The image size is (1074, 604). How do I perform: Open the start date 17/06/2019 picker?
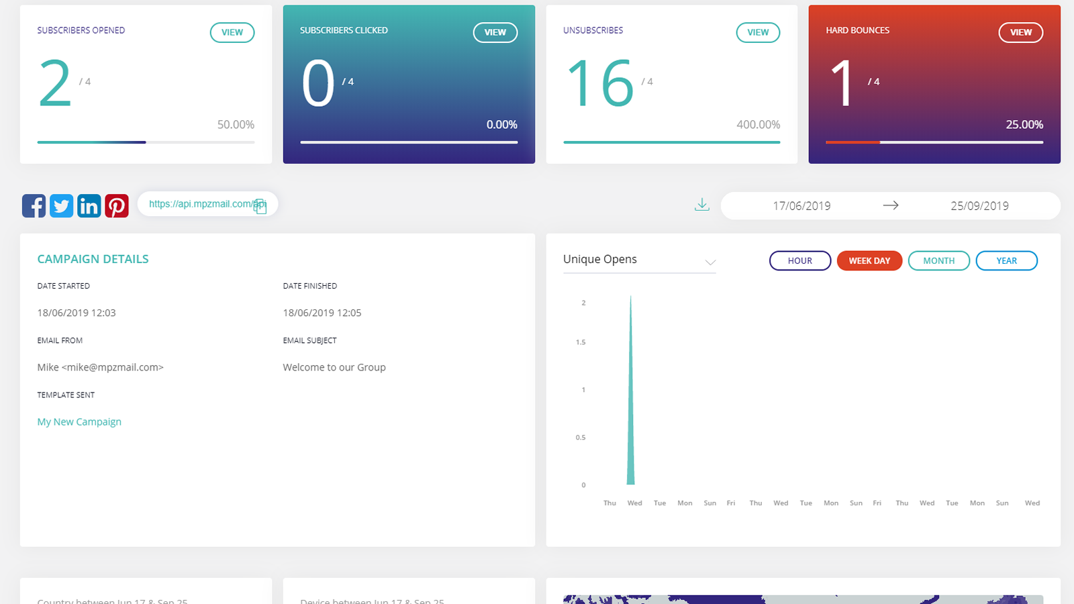(x=801, y=206)
